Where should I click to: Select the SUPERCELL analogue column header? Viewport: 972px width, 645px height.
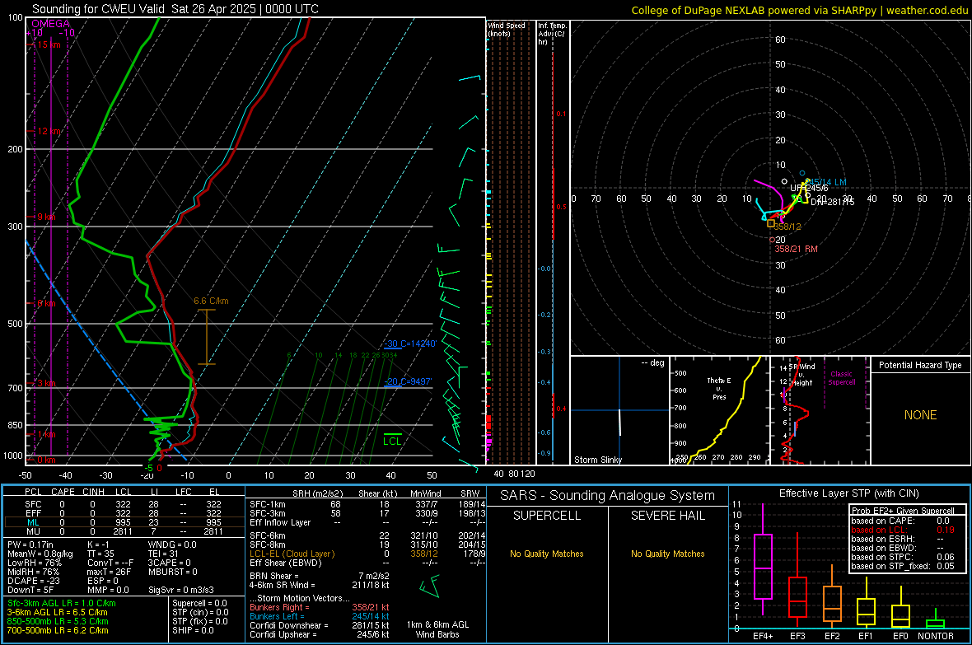tap(547, 516)
